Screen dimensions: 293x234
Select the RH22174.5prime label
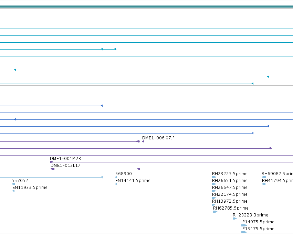point(230,194)
